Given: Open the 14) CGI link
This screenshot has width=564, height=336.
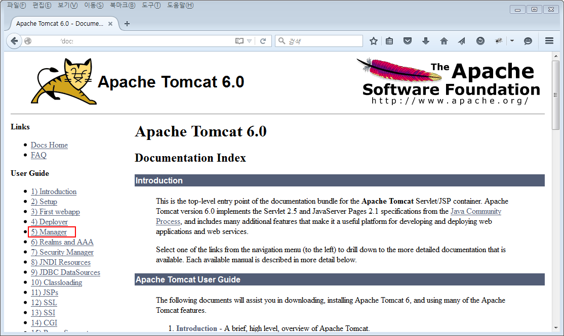Looking at the screenshot, I should tap(44, 322).
